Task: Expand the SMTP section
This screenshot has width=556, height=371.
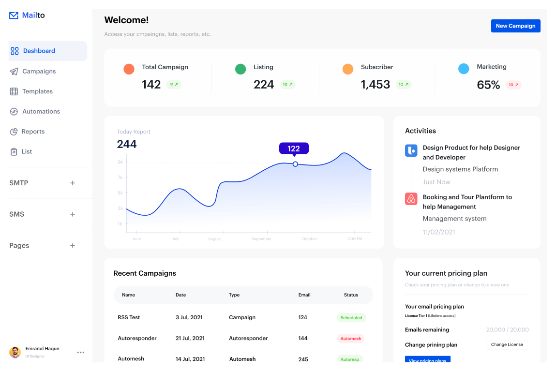Action: [x=73, y=183]
